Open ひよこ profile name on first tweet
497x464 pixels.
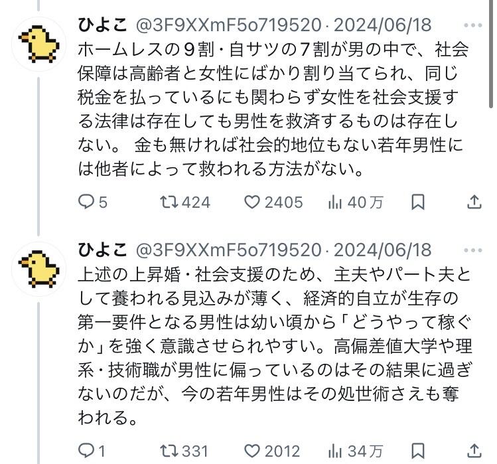click(x=102, y=26)
